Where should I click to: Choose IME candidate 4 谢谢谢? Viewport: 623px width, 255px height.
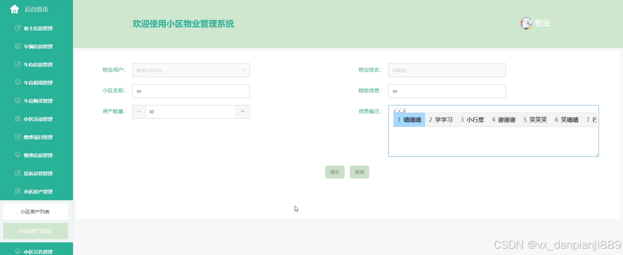(x=503, y=120)
